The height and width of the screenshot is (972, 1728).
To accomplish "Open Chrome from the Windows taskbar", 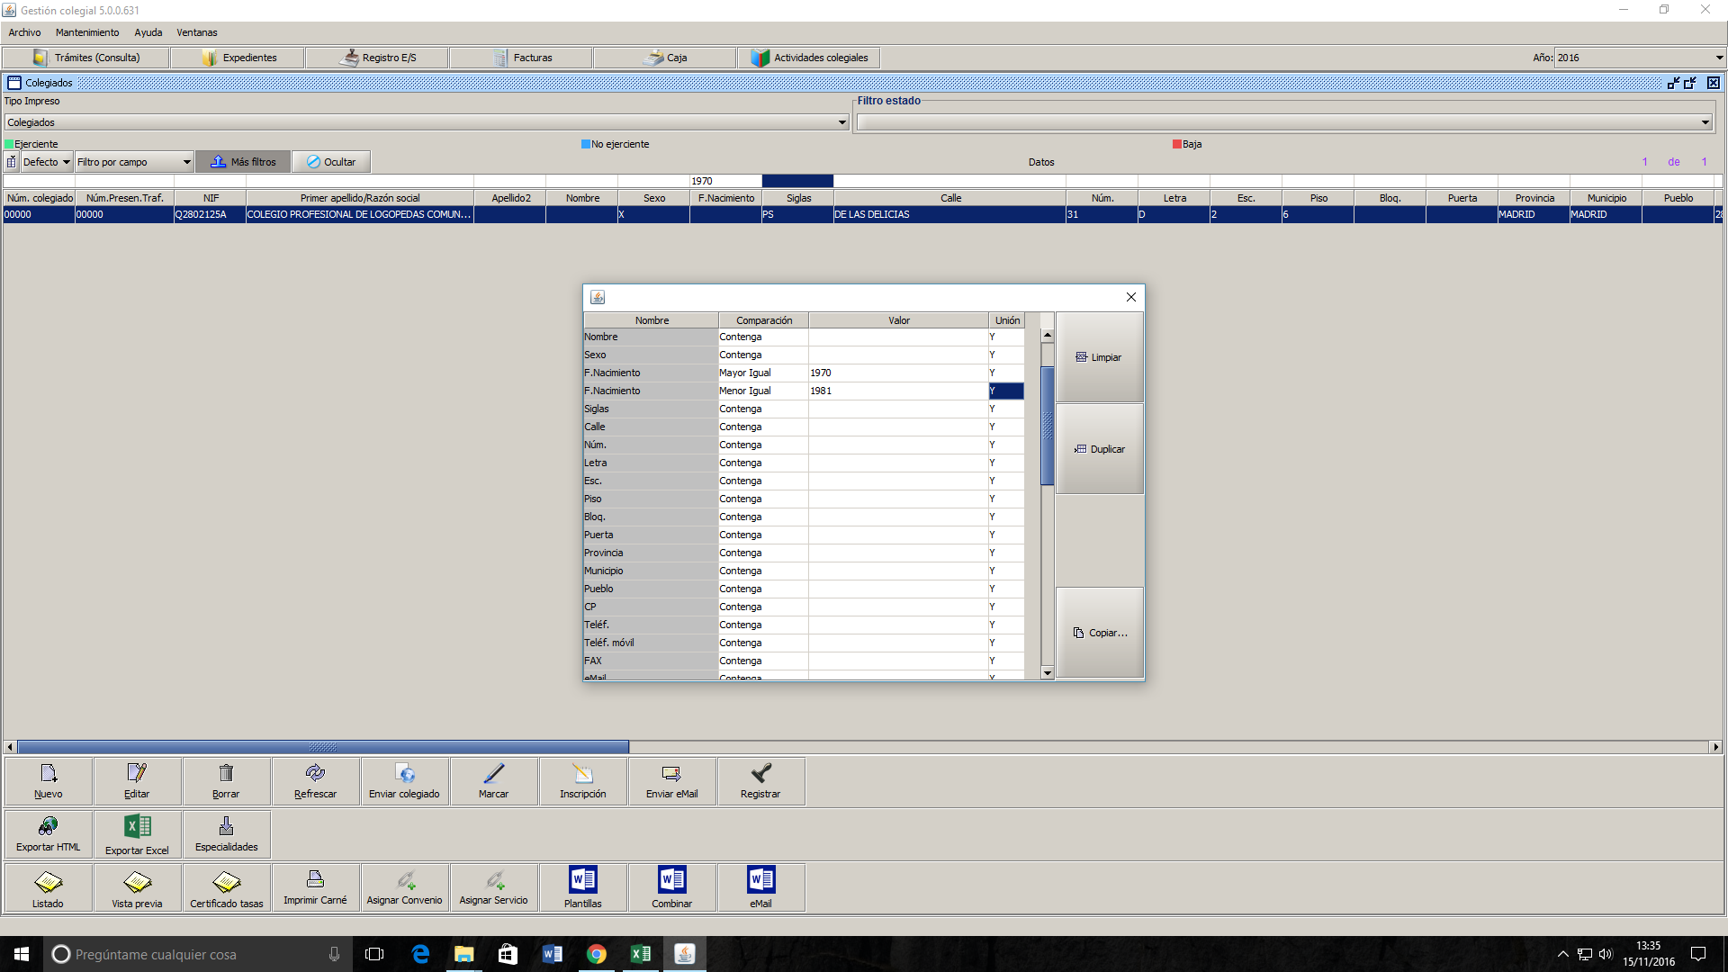I will (x=597, y=954).
